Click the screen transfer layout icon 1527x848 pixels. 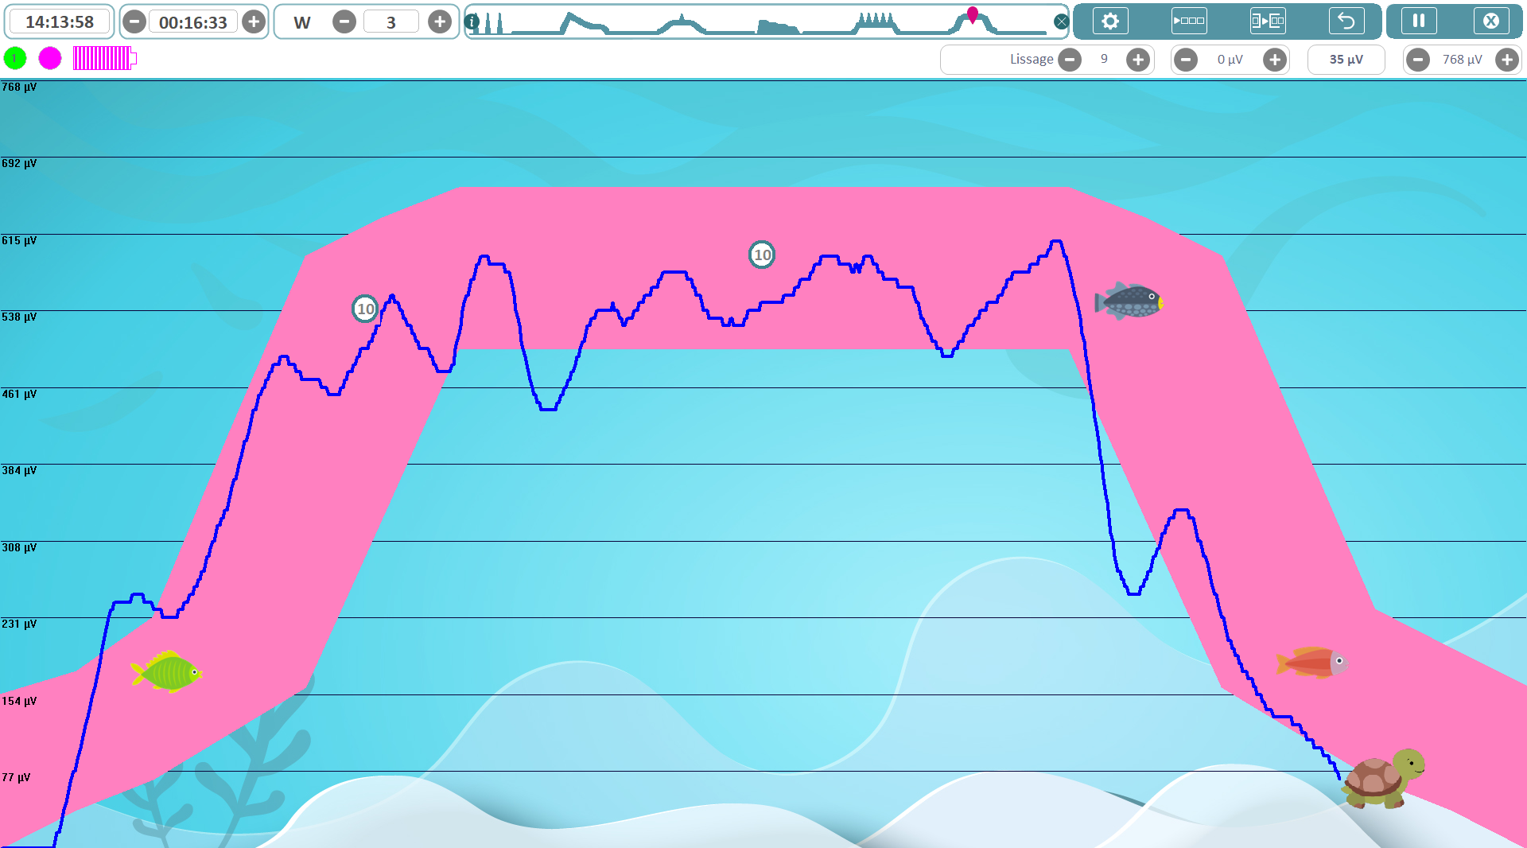click(x=1268, y=21)
